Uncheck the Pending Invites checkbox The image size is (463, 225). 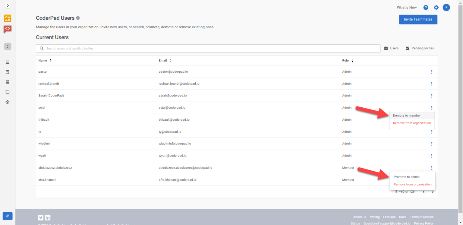[408, 48]
